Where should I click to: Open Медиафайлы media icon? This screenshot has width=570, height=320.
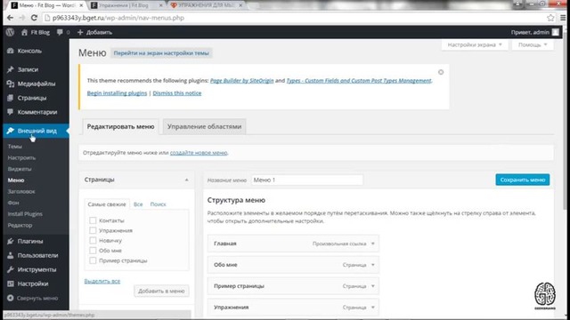(x=10, y=84)
